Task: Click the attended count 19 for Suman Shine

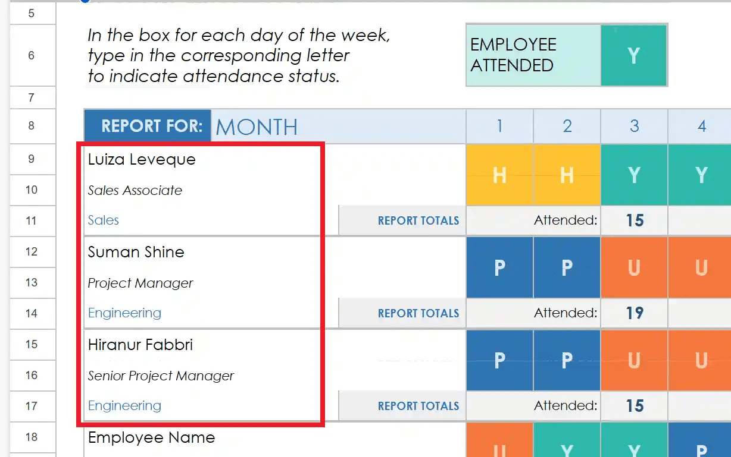Action: (x=633, y=313)
